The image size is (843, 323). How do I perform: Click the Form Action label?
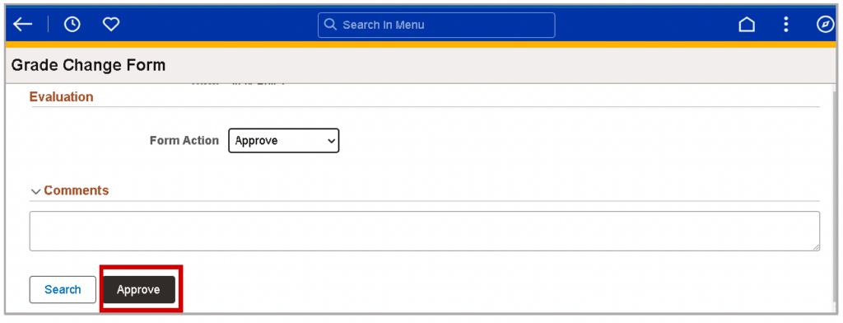(x=184, y=141)
